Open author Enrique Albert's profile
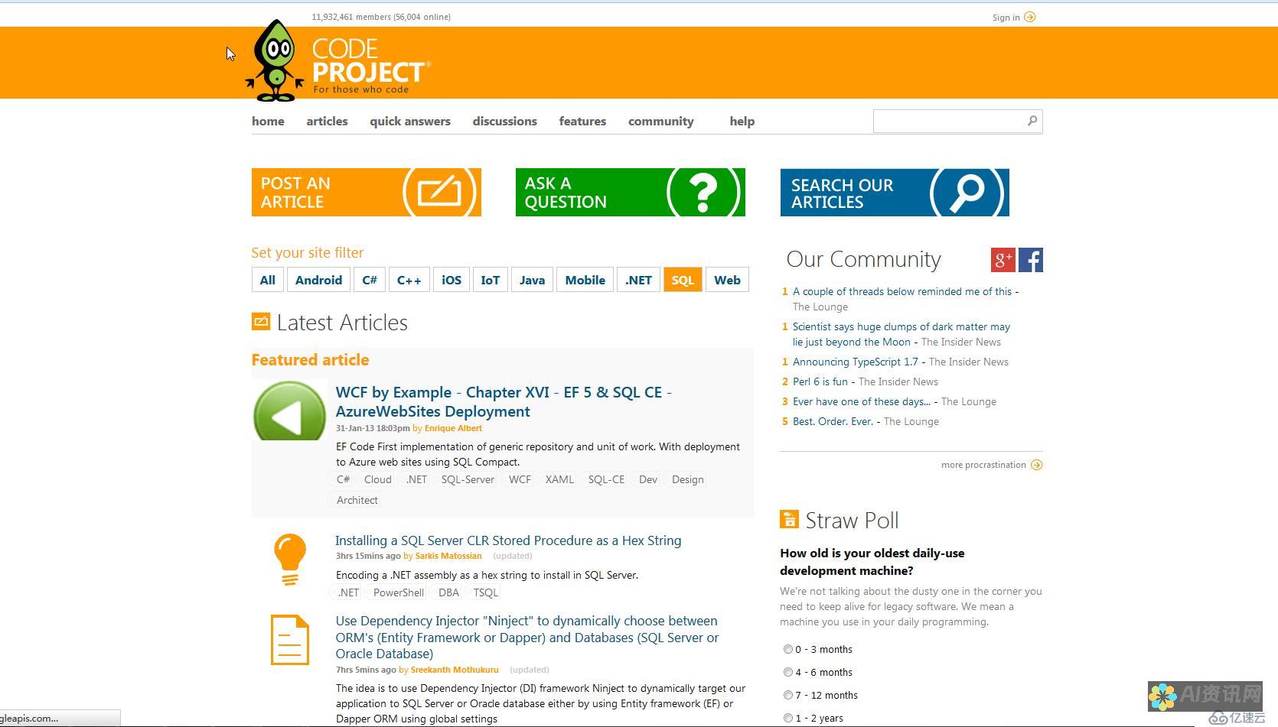Image resolution: width=1278 pixels, height=727 pixels. click(453, 428)
